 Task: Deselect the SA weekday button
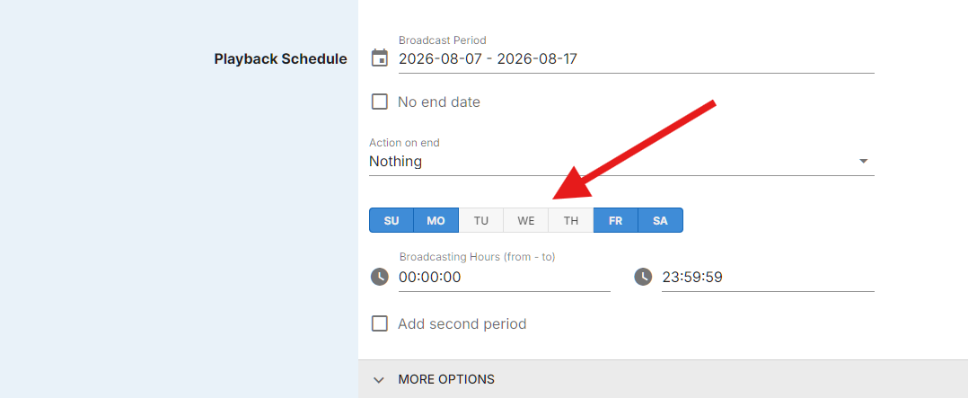[660, 221]
